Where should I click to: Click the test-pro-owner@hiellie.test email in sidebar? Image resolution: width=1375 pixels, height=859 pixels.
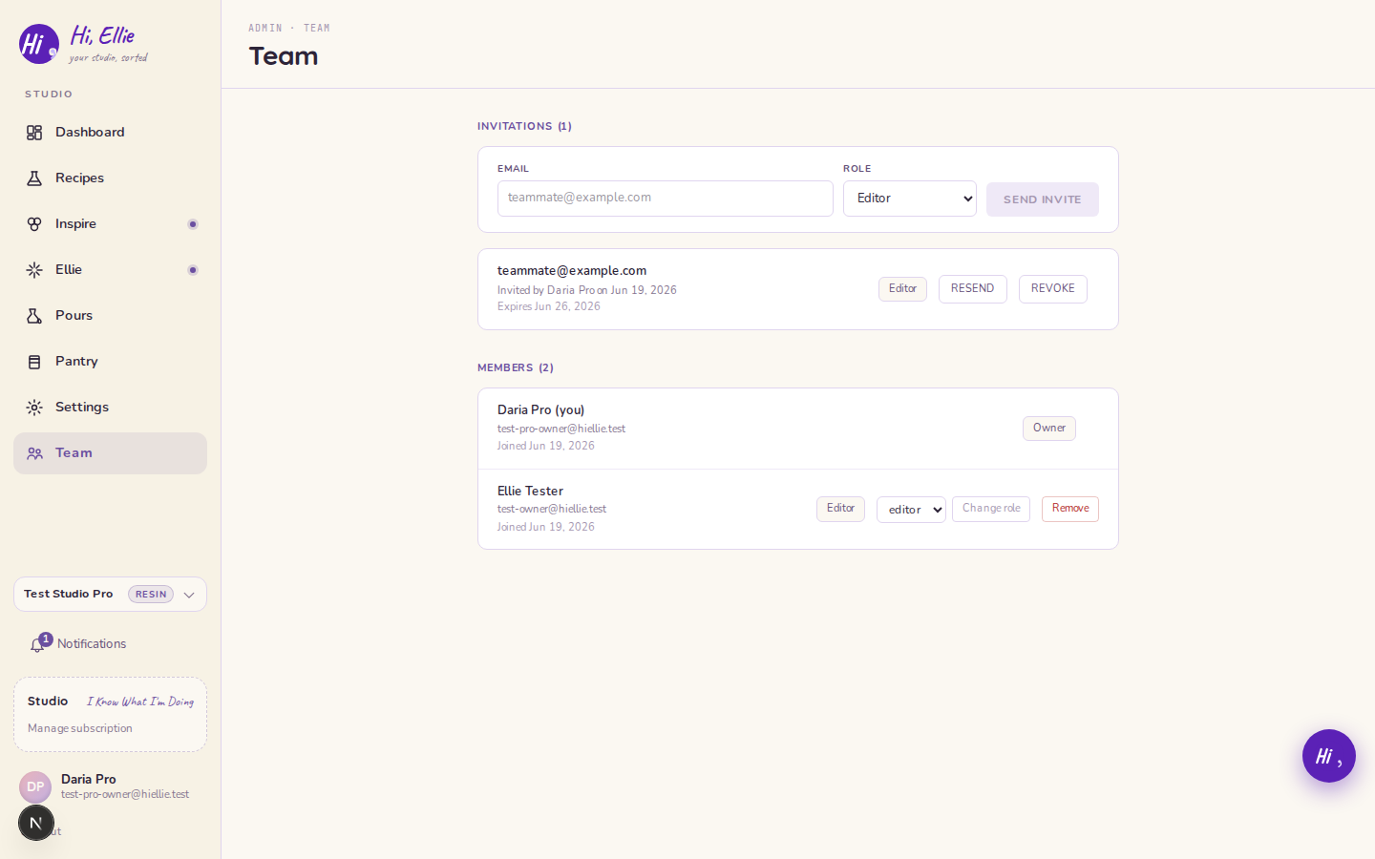[x=125, y=794]
